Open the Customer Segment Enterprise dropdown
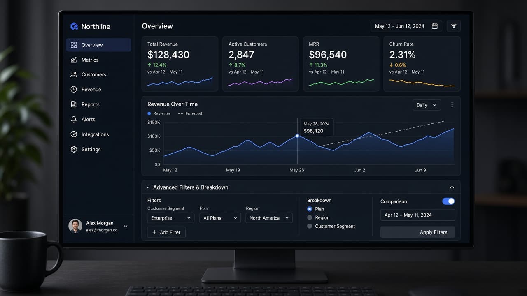The width and height of the screenshot is (527, 296). coord(171,218)
